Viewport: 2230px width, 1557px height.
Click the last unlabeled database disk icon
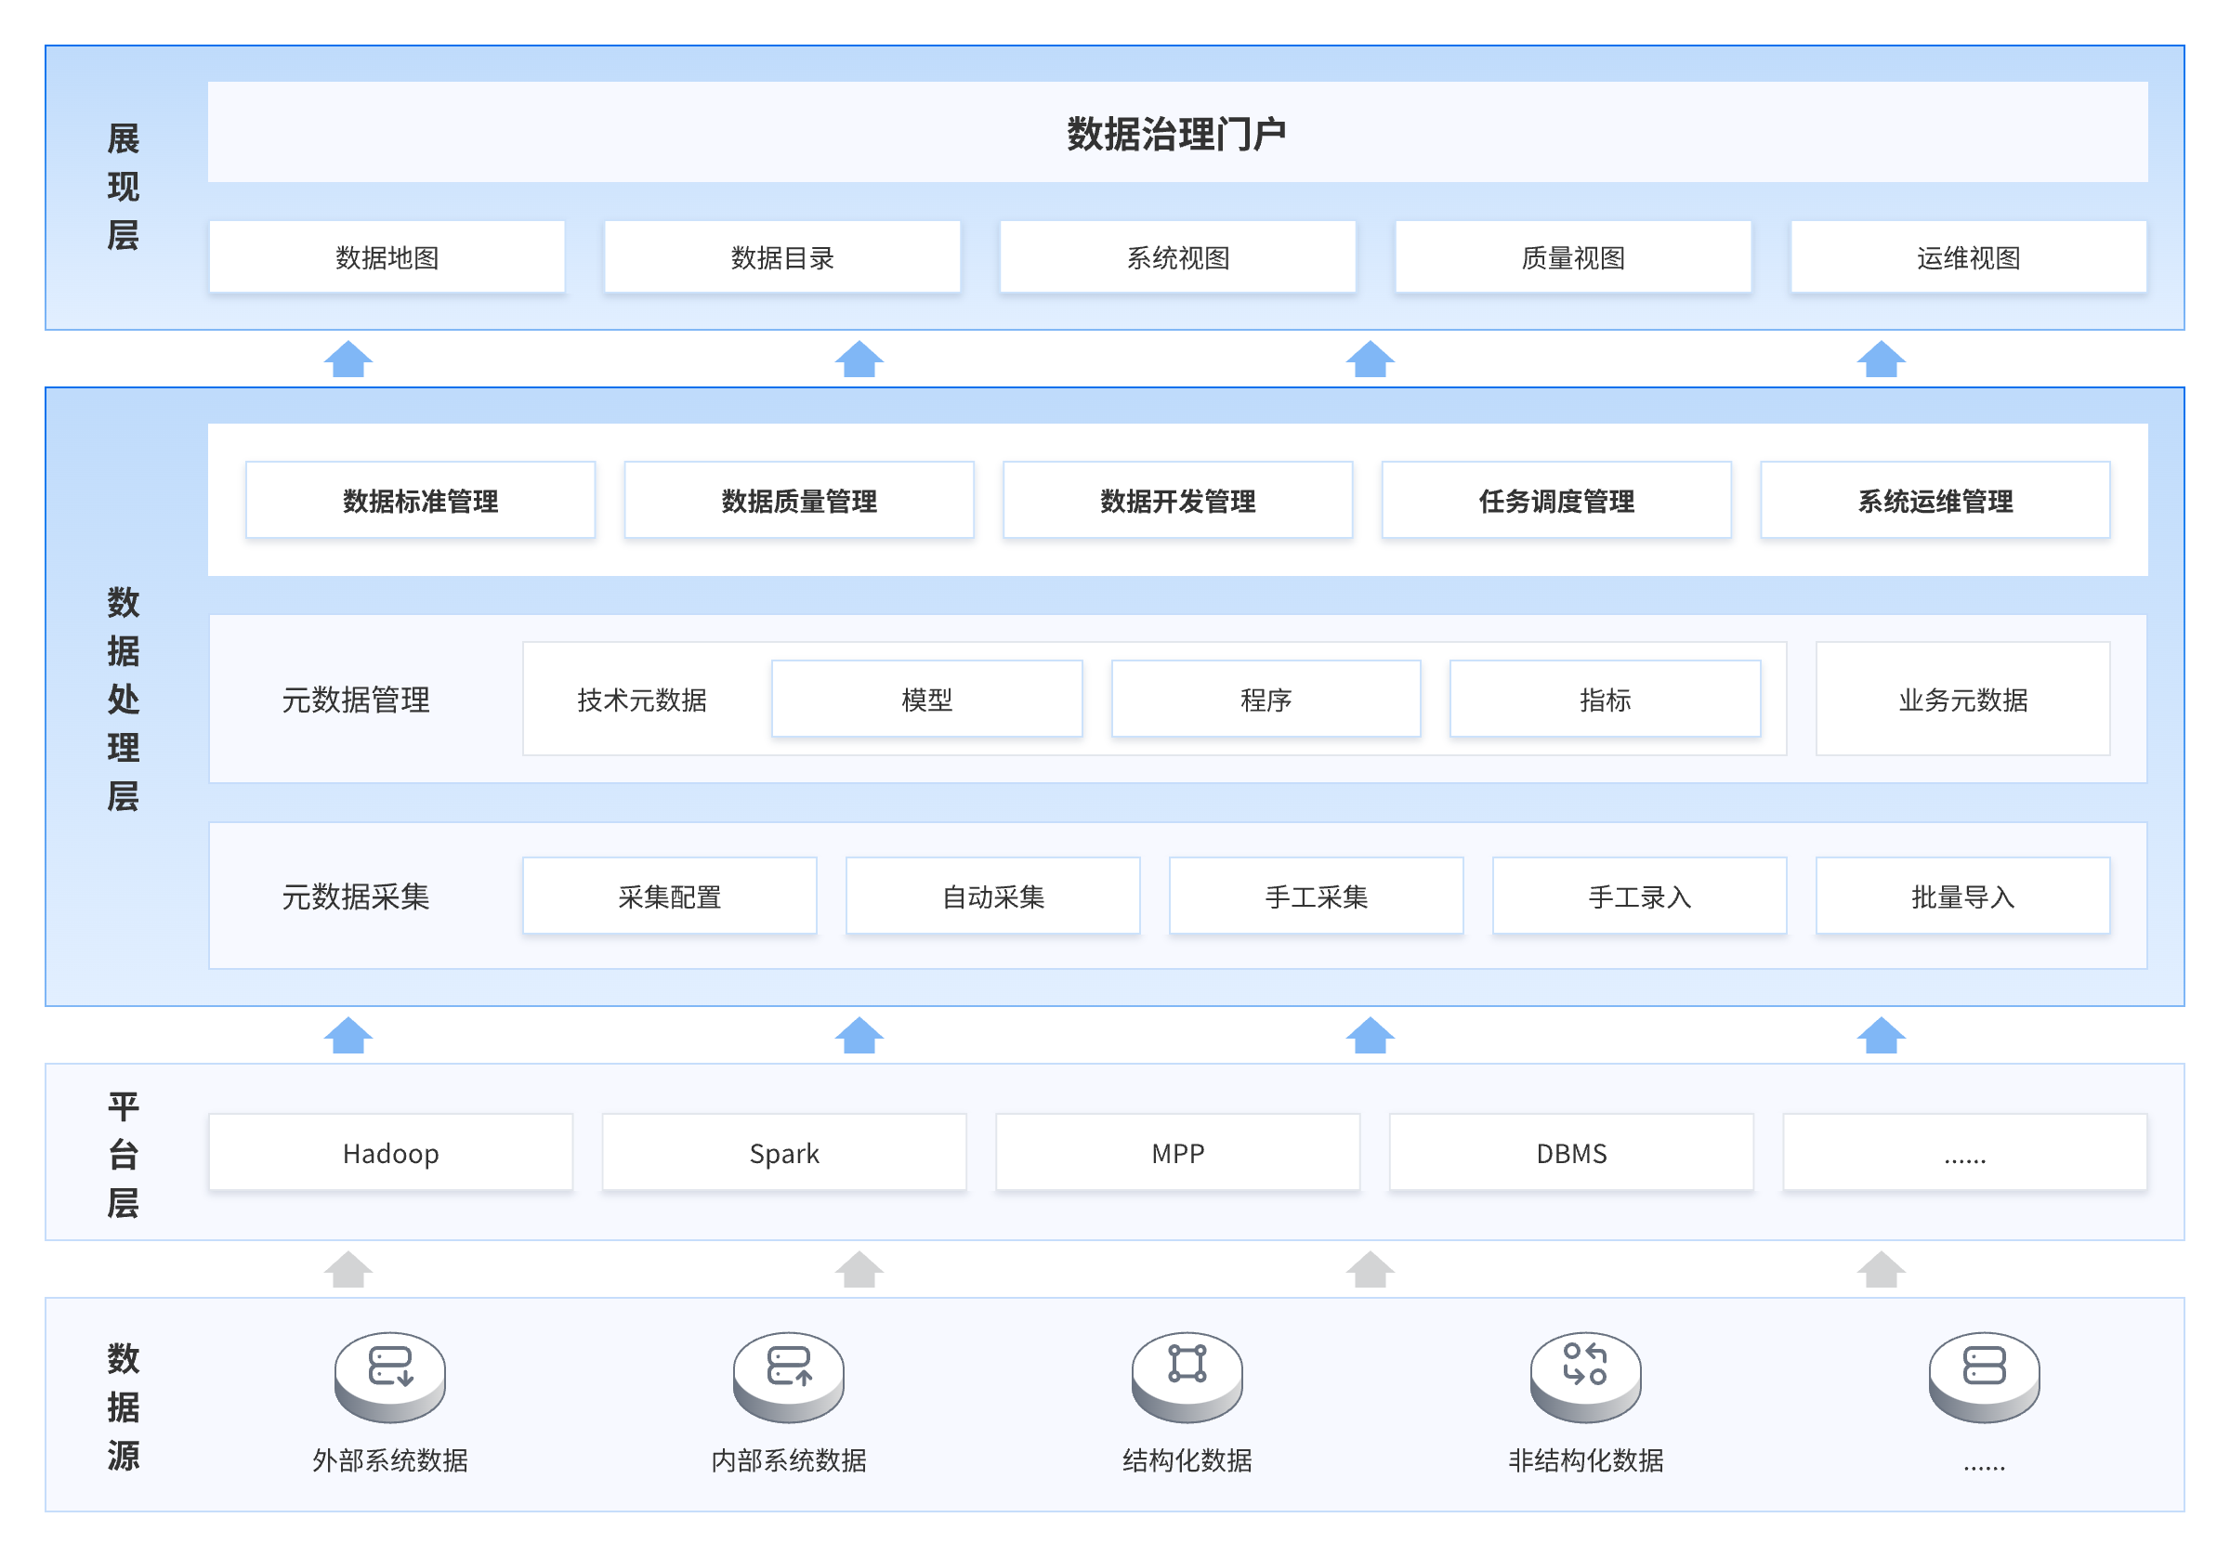coord(1983,1374)
